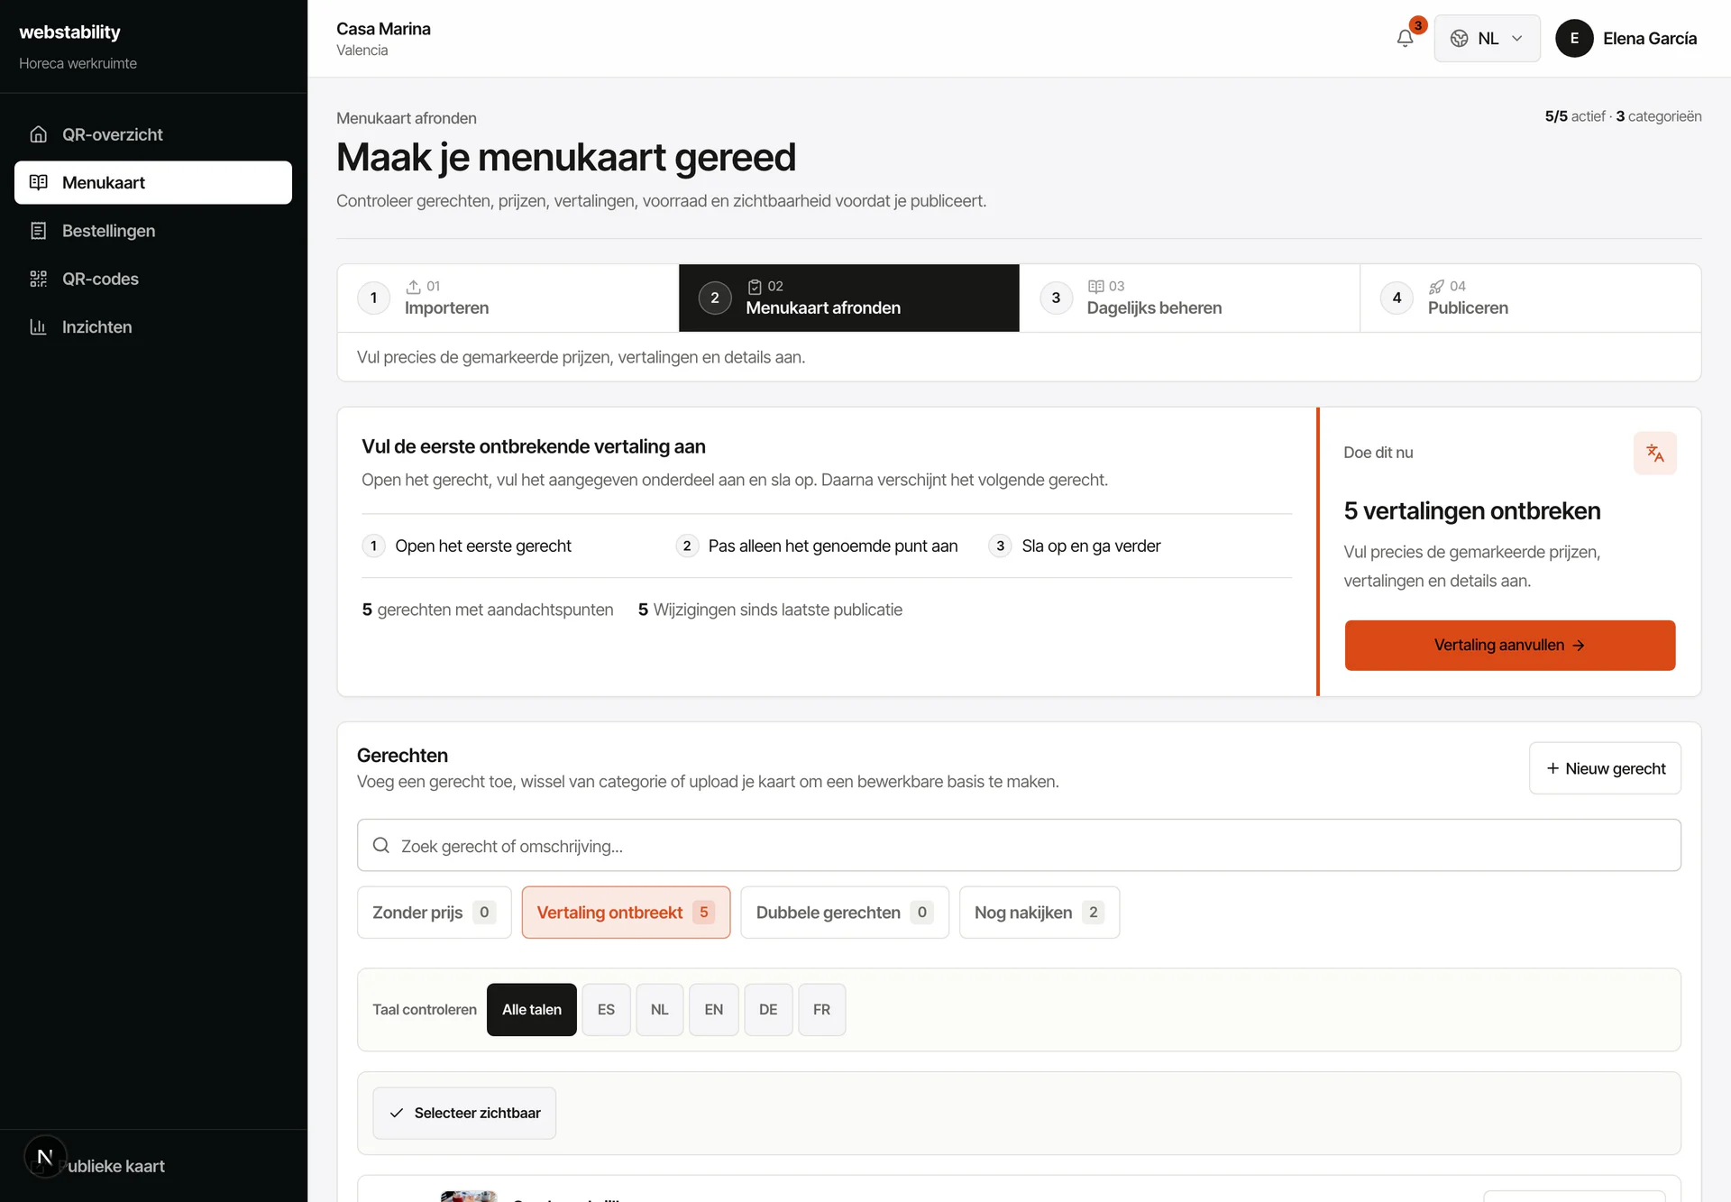Click the search magnifier icon in dish search

(381, 845)
